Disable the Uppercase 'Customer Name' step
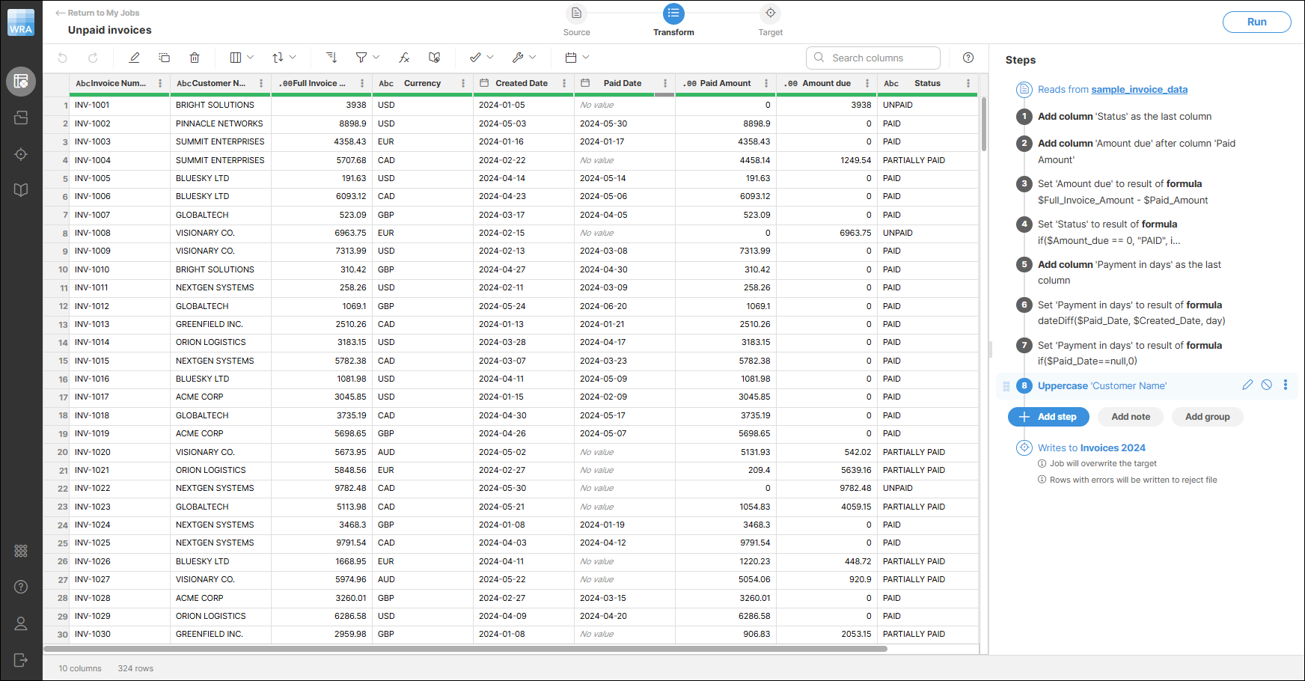The width and height of the screenshot is (1305, 681). coord(1267,385)
